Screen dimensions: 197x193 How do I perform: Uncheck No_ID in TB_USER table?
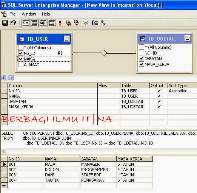click(x=21, y=53)
